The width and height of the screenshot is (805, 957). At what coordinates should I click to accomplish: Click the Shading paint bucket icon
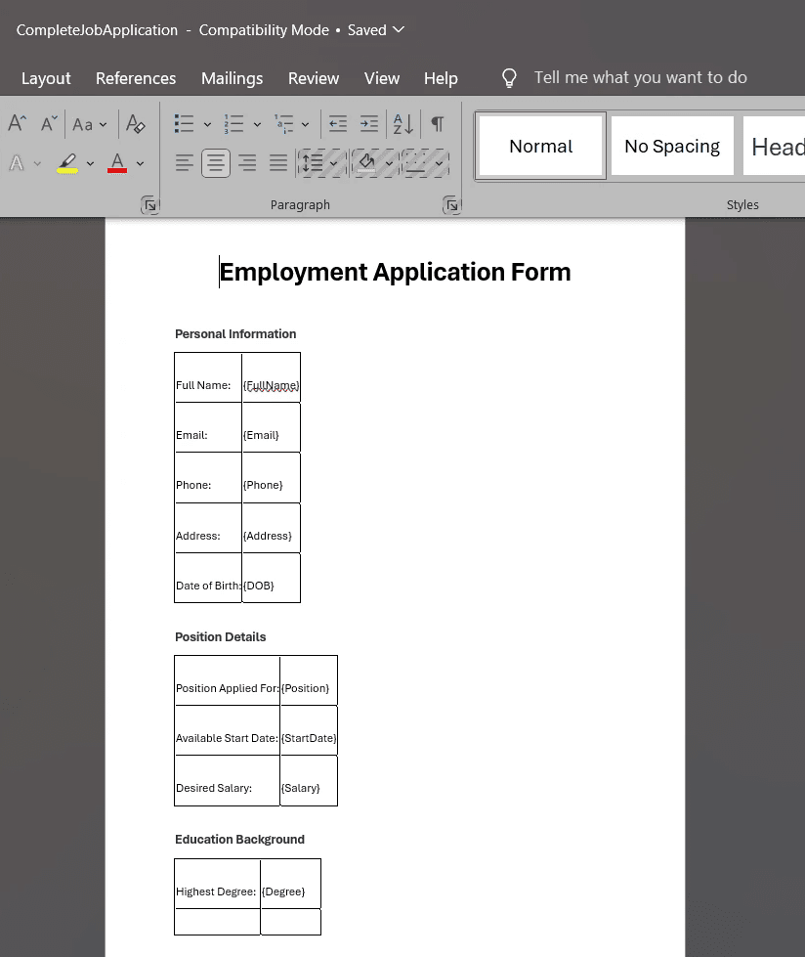(366, 163)
